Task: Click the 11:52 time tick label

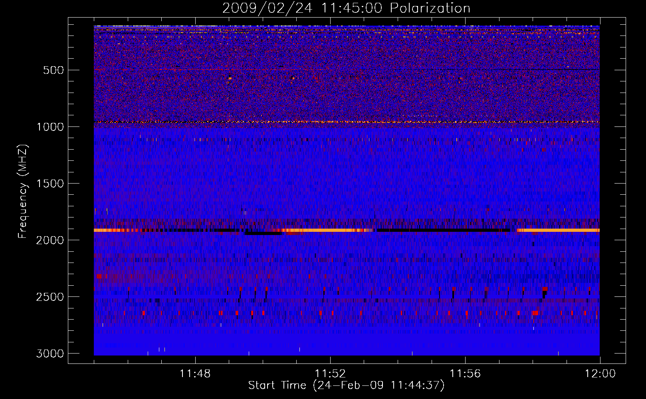Action: (x=330, y=374)
